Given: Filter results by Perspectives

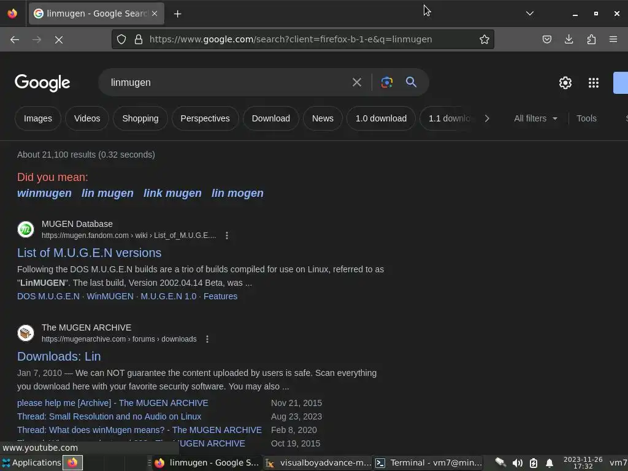Looking at the screenshot, I should click(205, 118).
